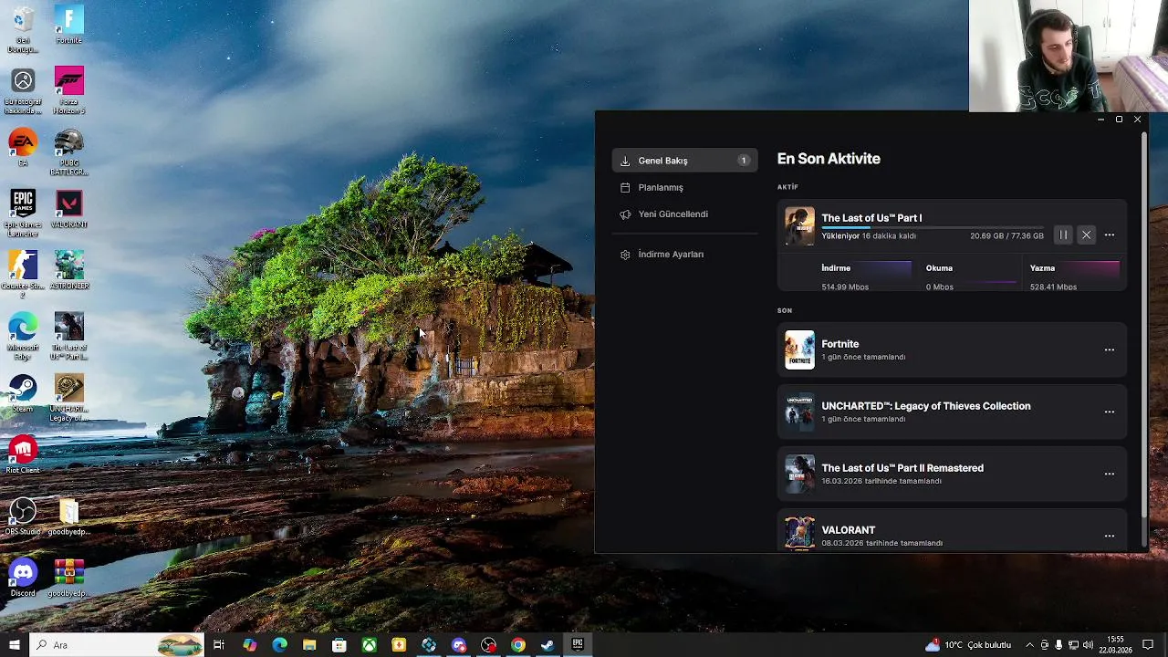Screen dimensions: 1168x657
Task: Click UNCHARTED thumbnail in recent list
Action: click(799, 412)
